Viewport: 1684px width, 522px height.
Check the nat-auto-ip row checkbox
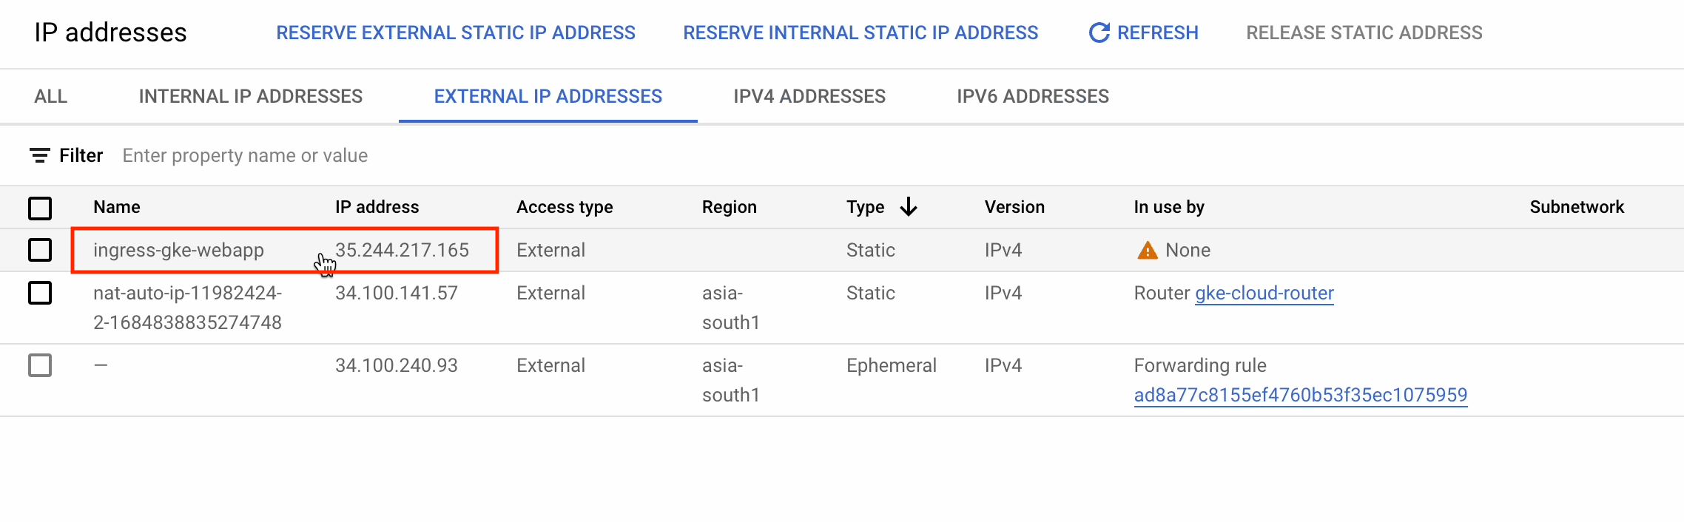click(x=40, y=293)
